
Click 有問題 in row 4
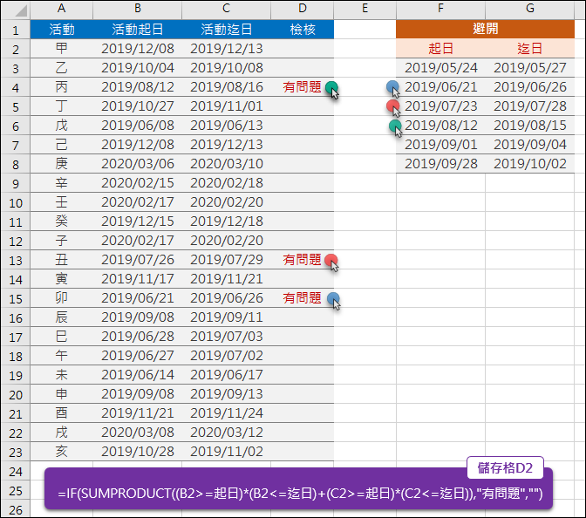click(x=302, y=87)
